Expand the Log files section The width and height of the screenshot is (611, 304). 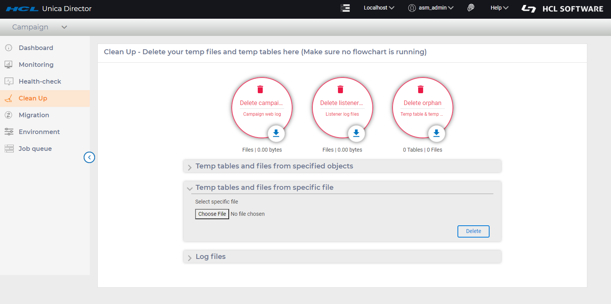[x=210, y=257]
